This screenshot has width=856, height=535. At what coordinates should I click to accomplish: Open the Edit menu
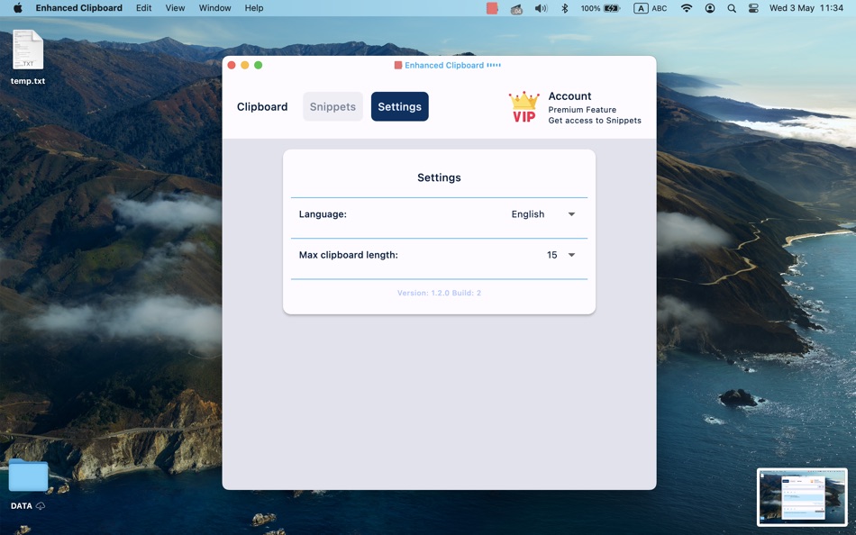(x=143, y=7)
